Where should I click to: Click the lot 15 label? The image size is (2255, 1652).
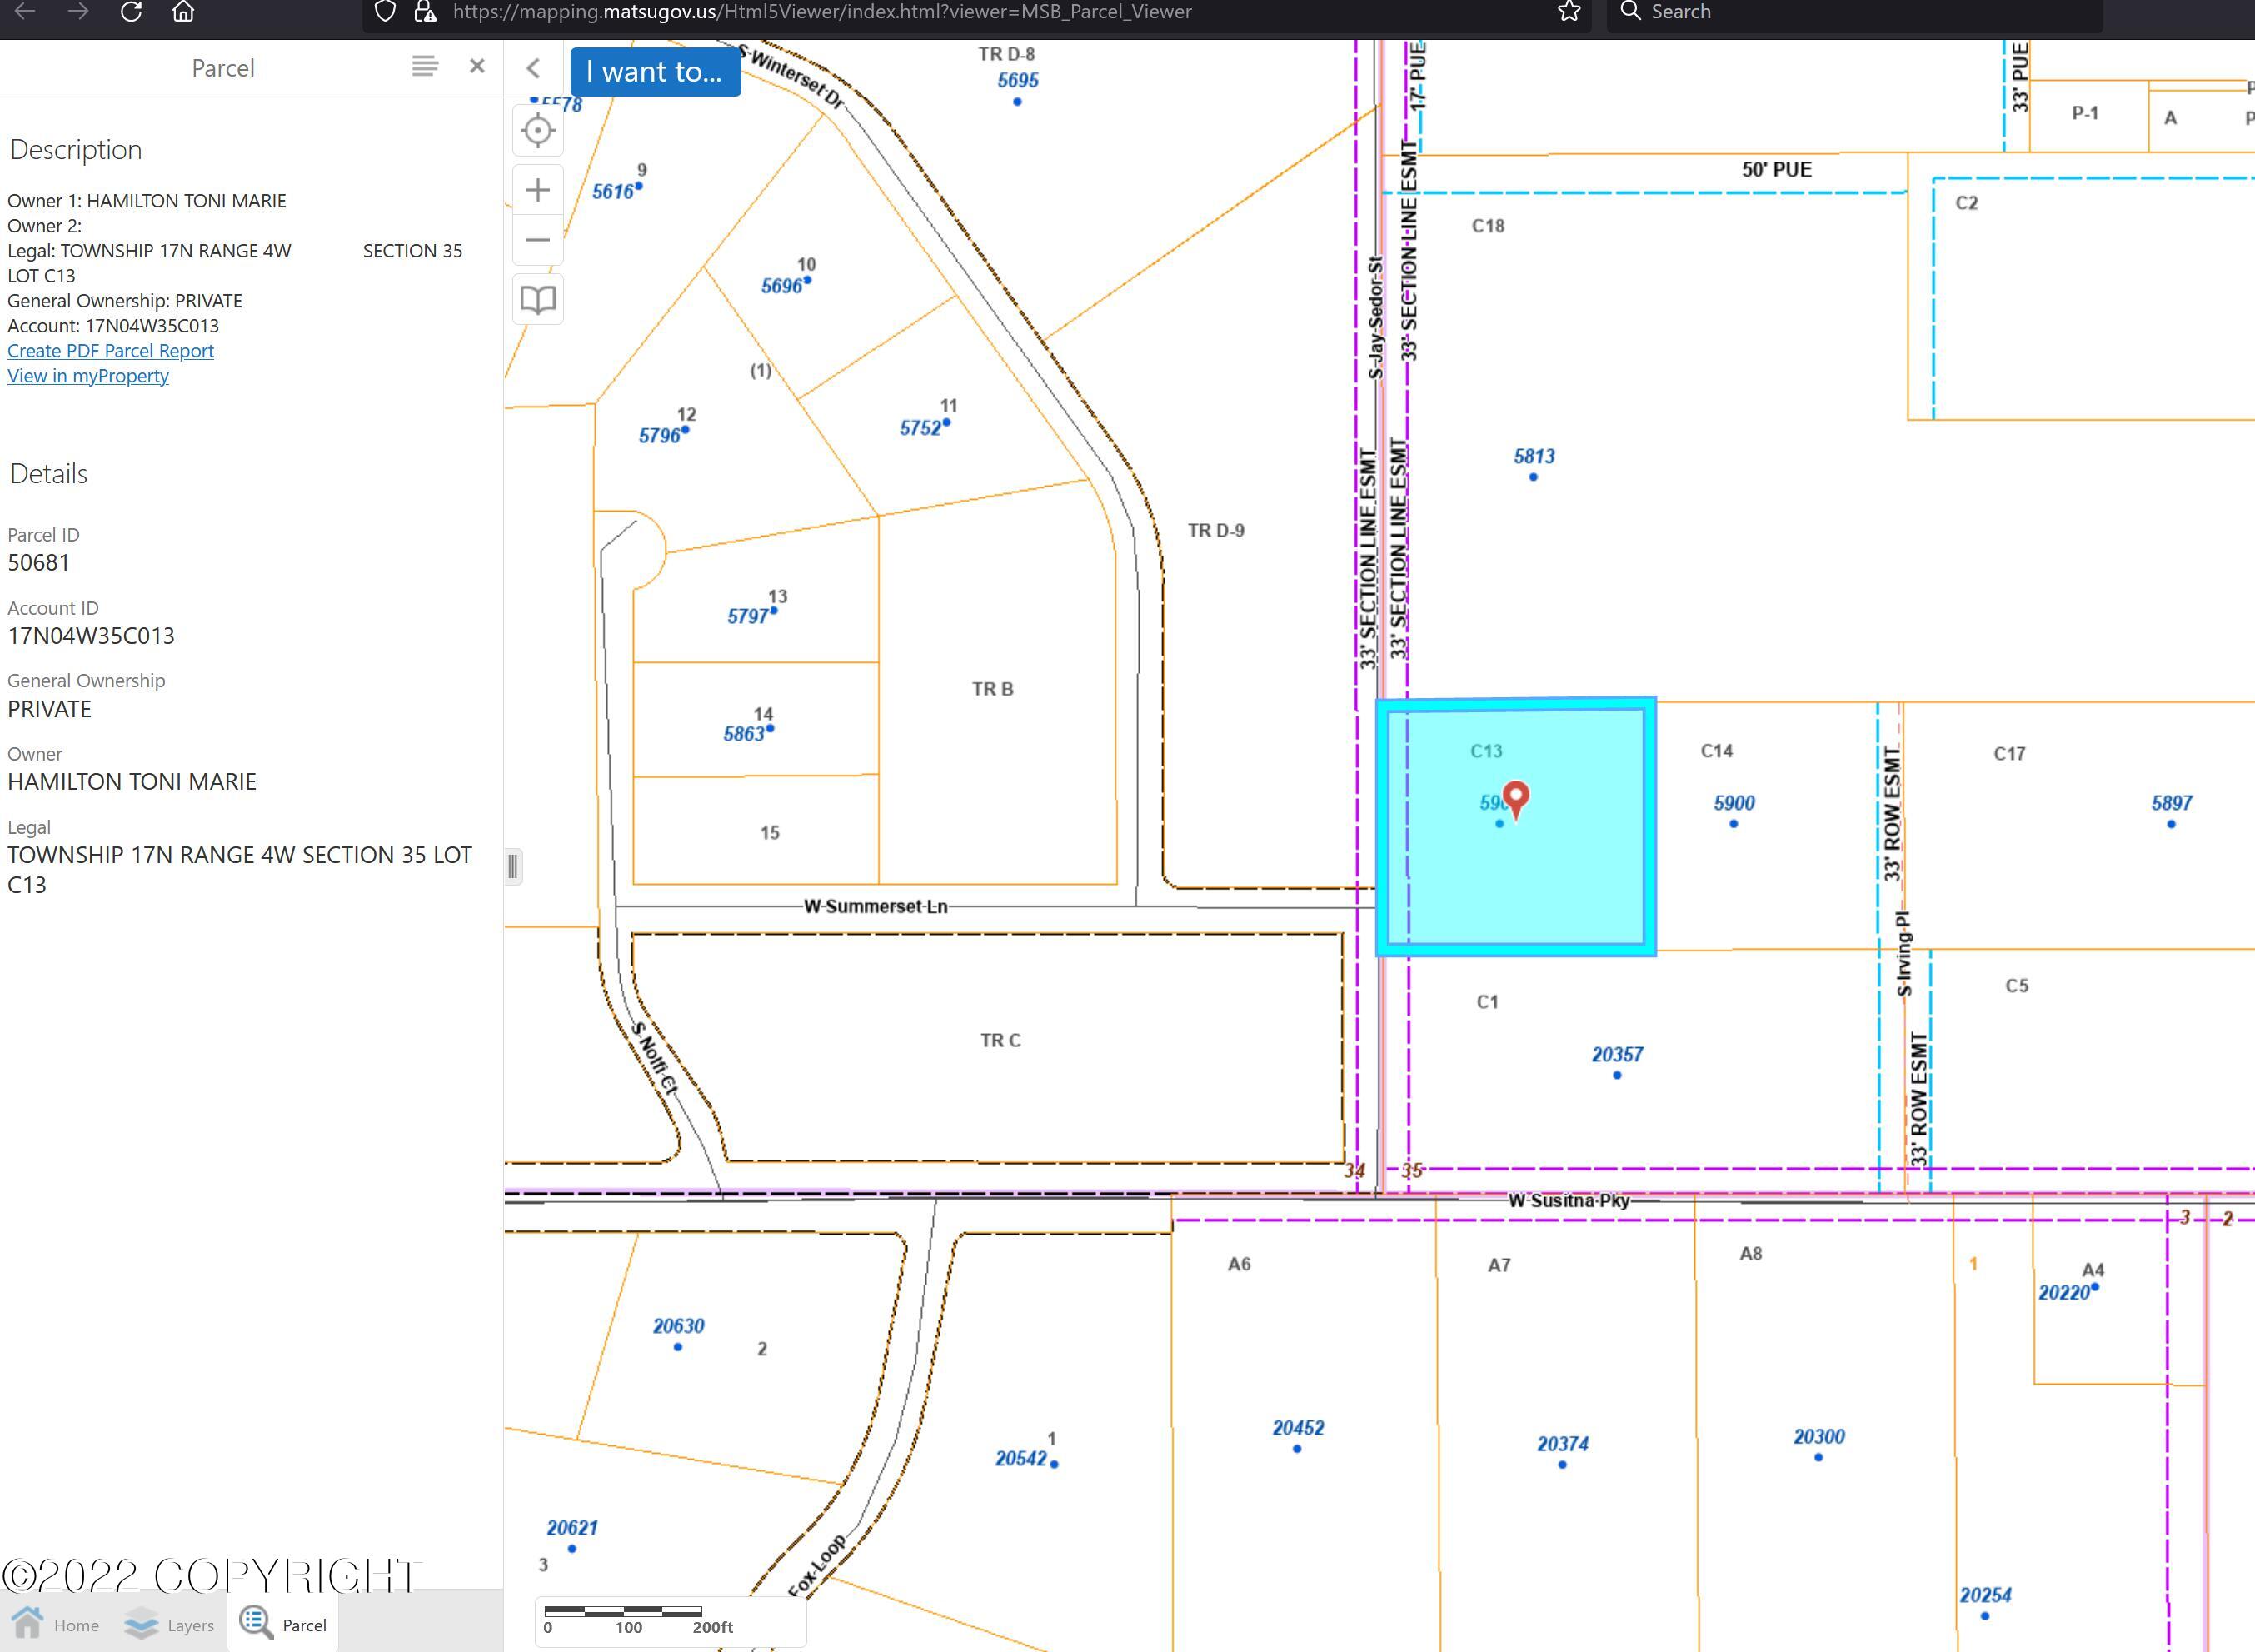point(769,832)
